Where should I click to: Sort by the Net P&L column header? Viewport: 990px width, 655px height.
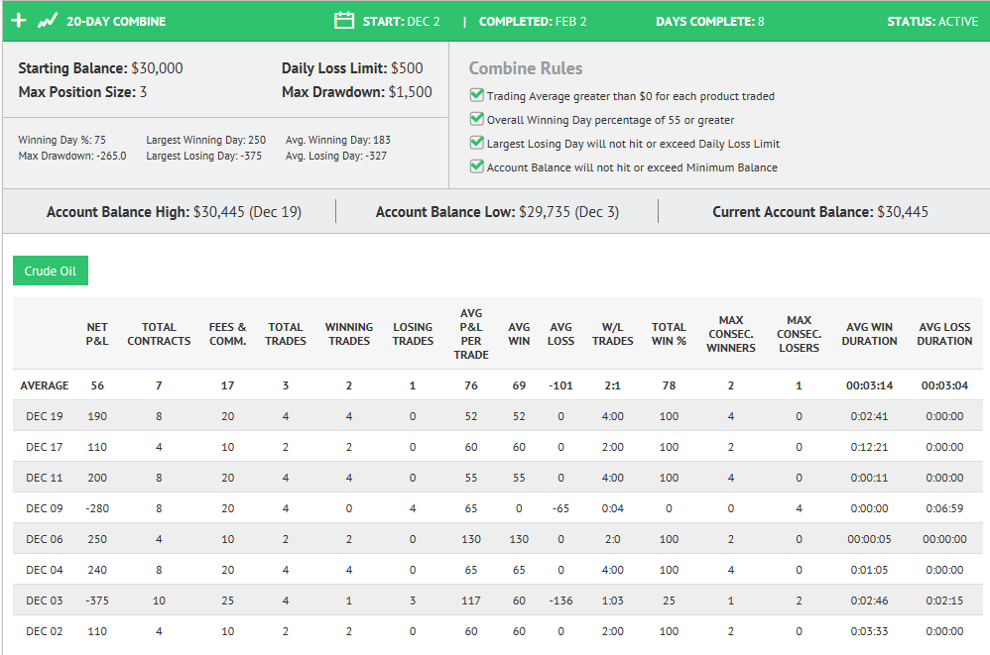coord(97,334)
